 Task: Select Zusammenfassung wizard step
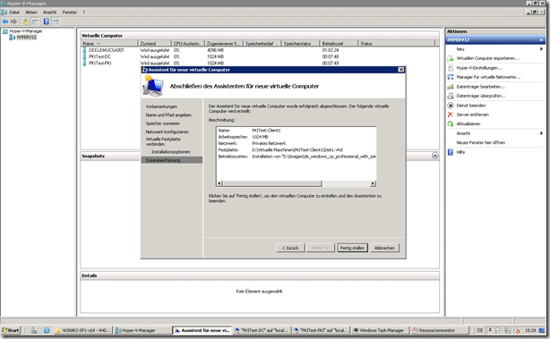(171, 160)
